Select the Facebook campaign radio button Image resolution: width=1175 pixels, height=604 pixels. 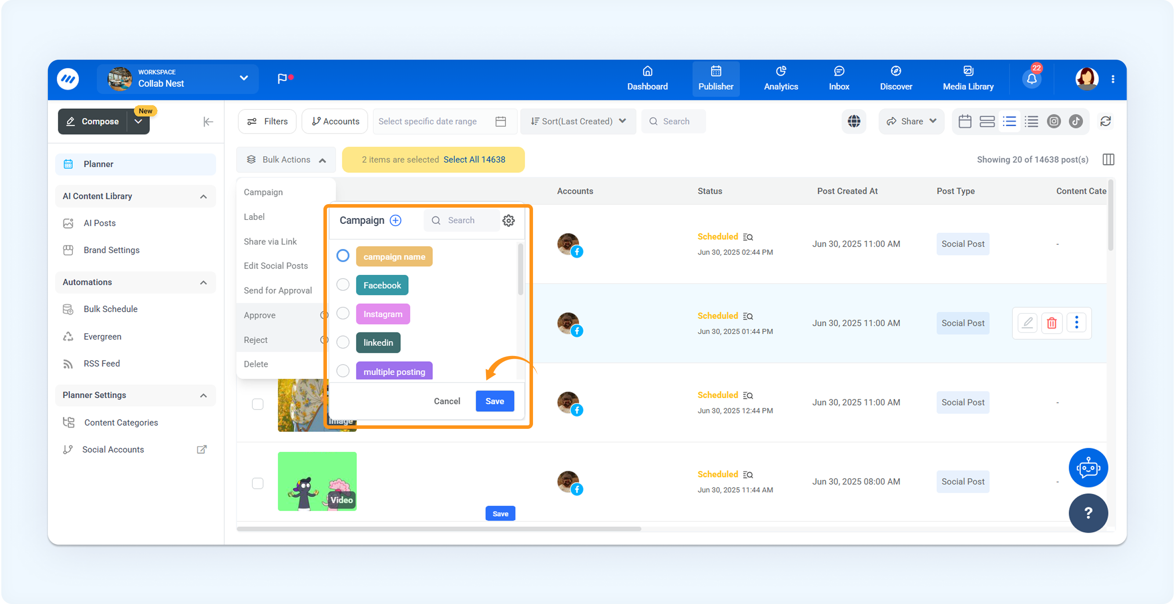tap(343, 285)
